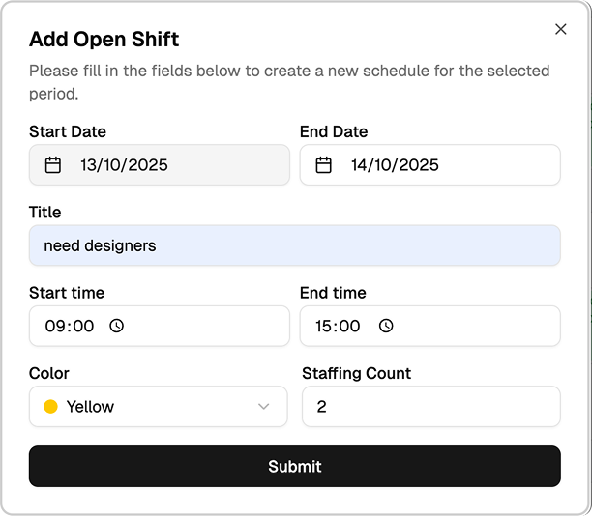592x516 pixels.
Task: Click the calendar icon in Start Date
Action: (x=53, y=165)
